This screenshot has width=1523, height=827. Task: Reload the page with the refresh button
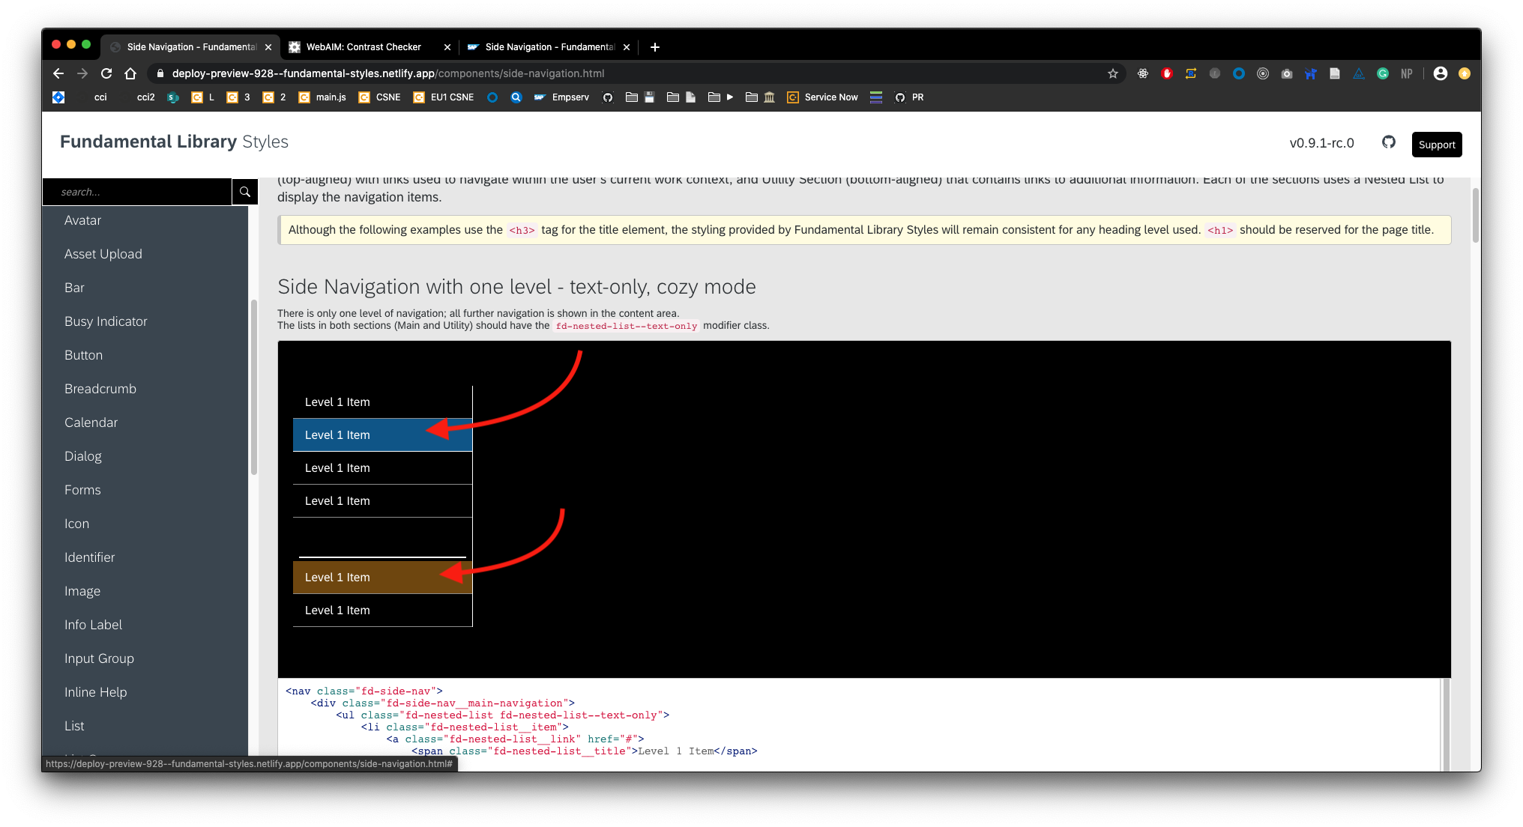point(106,73)
